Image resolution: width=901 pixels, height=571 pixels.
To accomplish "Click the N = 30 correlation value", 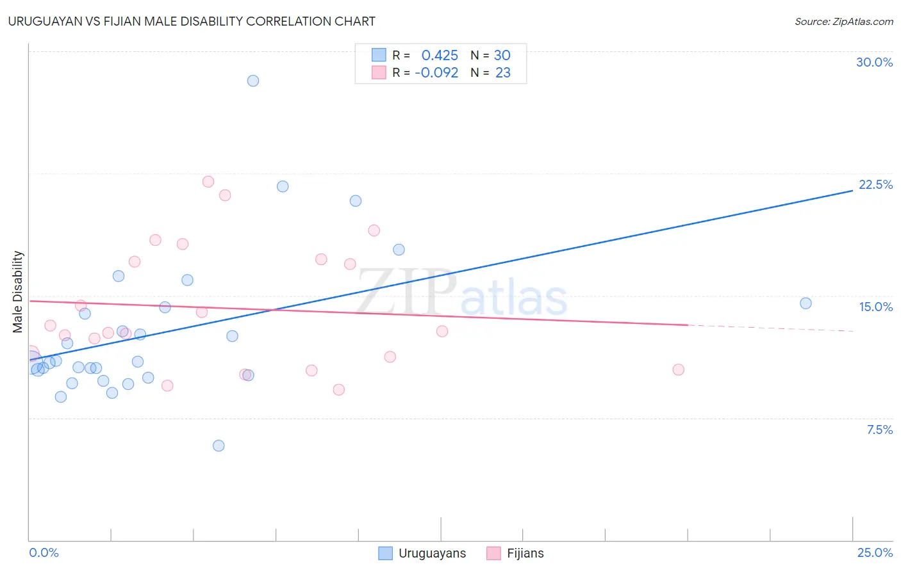I will 490,55.
